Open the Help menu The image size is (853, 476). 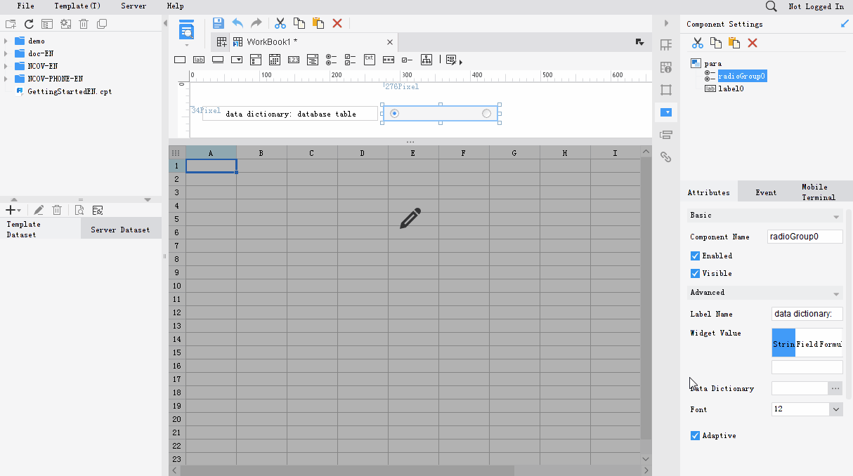[175, 6]
